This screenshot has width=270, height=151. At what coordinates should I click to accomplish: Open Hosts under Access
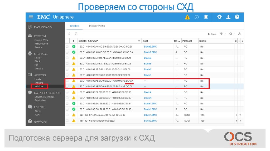tap(37, 79)
